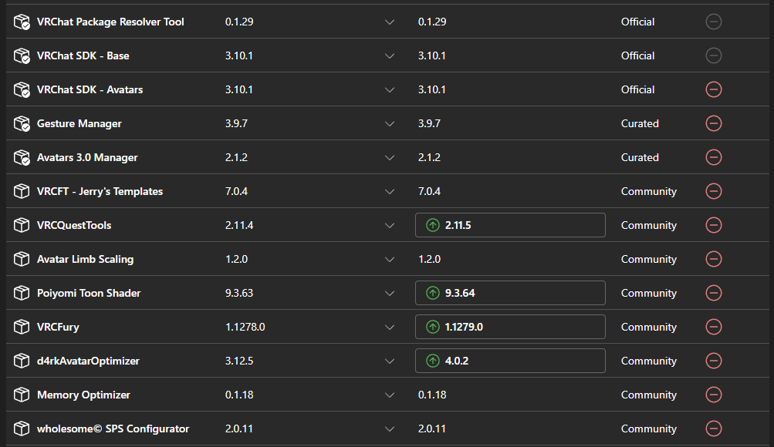This screenshot has height=447, width=774.
Task: Upgrade Poiyomi Toon Shader to 9.3.64
Action: 509,293
